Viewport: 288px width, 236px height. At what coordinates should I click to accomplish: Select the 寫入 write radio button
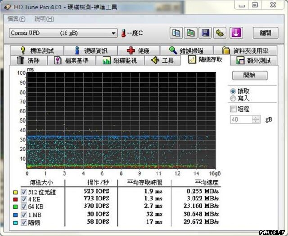pyautogui.click(x=233, y=99)
